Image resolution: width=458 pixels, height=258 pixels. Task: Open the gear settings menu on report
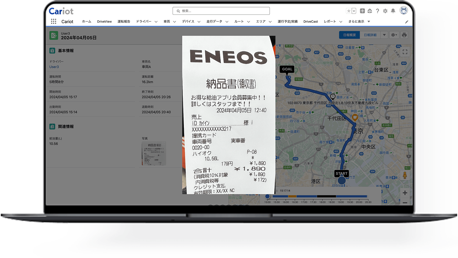(394, 35)
